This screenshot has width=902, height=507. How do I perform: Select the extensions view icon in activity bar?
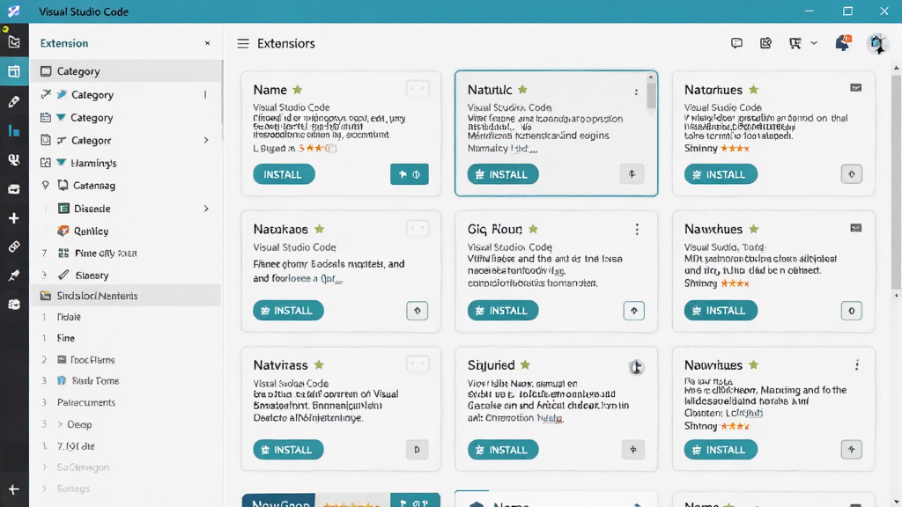click(x=14, y=72)
